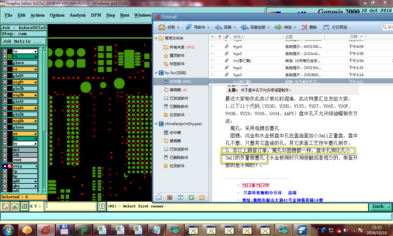The image size is (393, 236).
Task: Expand the Compose mail dropdown arrow
Action: (x=208, y=27)
